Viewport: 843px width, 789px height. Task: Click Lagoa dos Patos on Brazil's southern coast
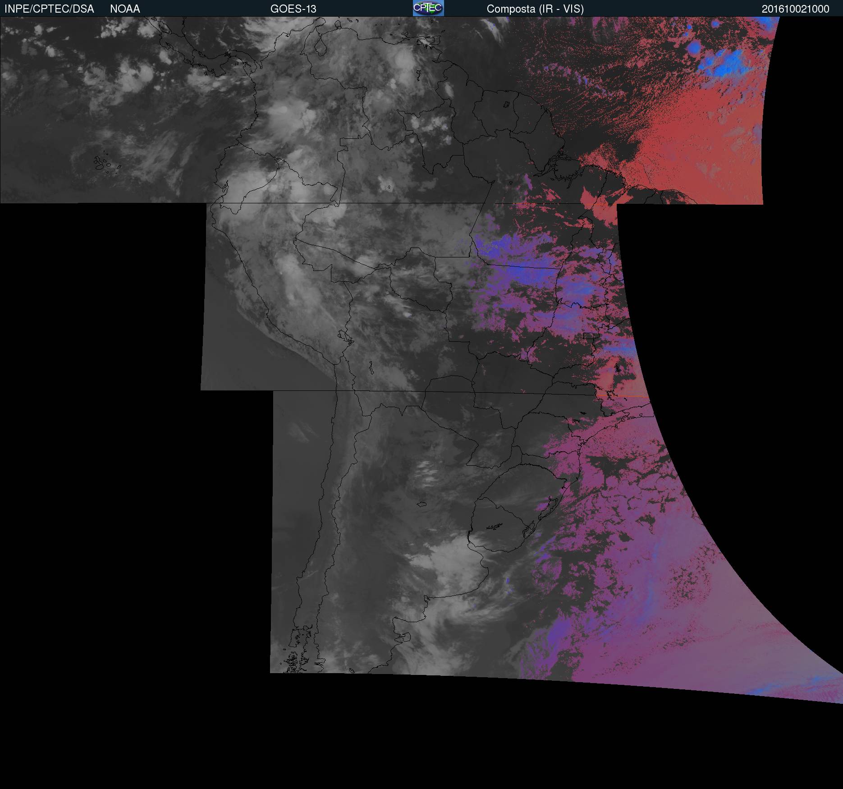click(x=551, y=507)
